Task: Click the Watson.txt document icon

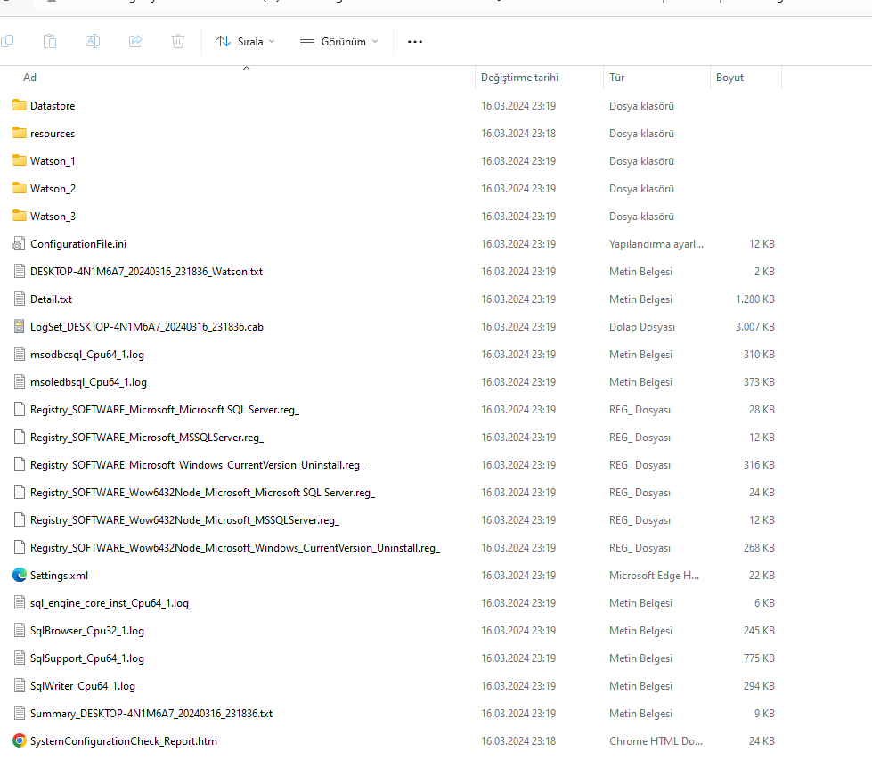Action: pyautogui.click(x=20, y=272)
